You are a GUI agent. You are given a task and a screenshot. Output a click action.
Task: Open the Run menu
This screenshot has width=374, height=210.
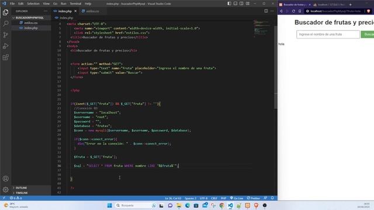[64, 3]
